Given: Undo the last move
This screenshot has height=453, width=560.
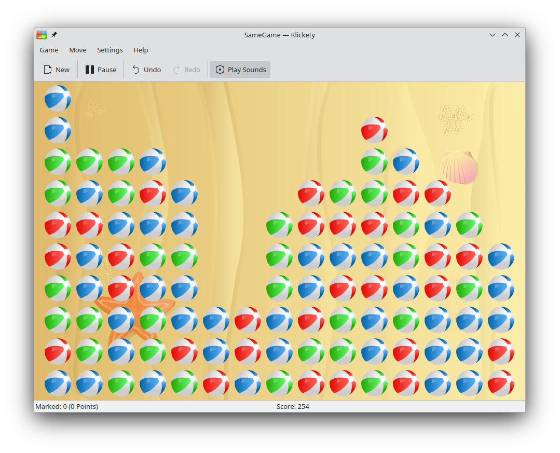Looking at the screenshot, I should pyautogui.click(x=146, y=70).
